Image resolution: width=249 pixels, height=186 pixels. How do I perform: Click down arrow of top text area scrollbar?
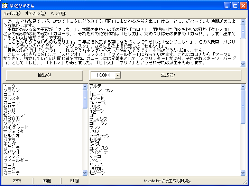tap(243, 64)
